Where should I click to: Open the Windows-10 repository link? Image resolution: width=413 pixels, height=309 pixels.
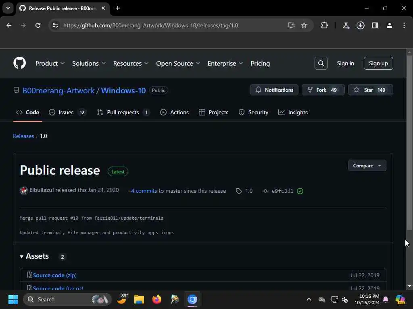(123, 91)
